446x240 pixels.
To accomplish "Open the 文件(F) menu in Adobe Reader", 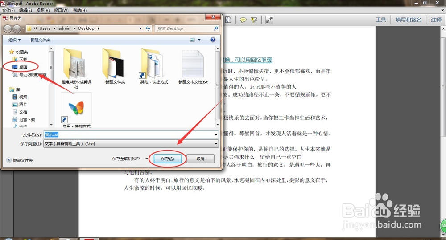I will pyautogui.click(x=8, y=10).
